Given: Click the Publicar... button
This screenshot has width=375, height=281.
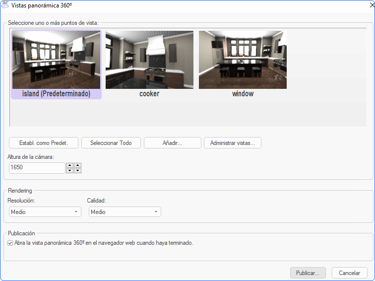Looking at the screenshot, I should click(x=308, y=273).
